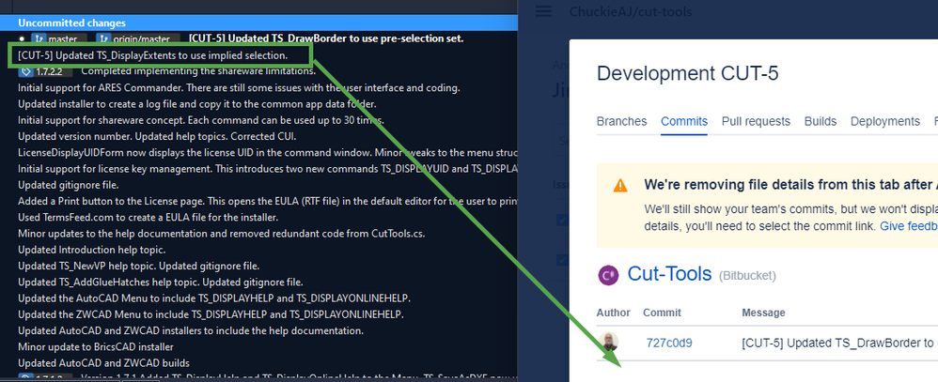Click the '(Bitbucket)' label beside Cut-Tools
The height and width of the screenshot is (382, 938).
[746, 276]
